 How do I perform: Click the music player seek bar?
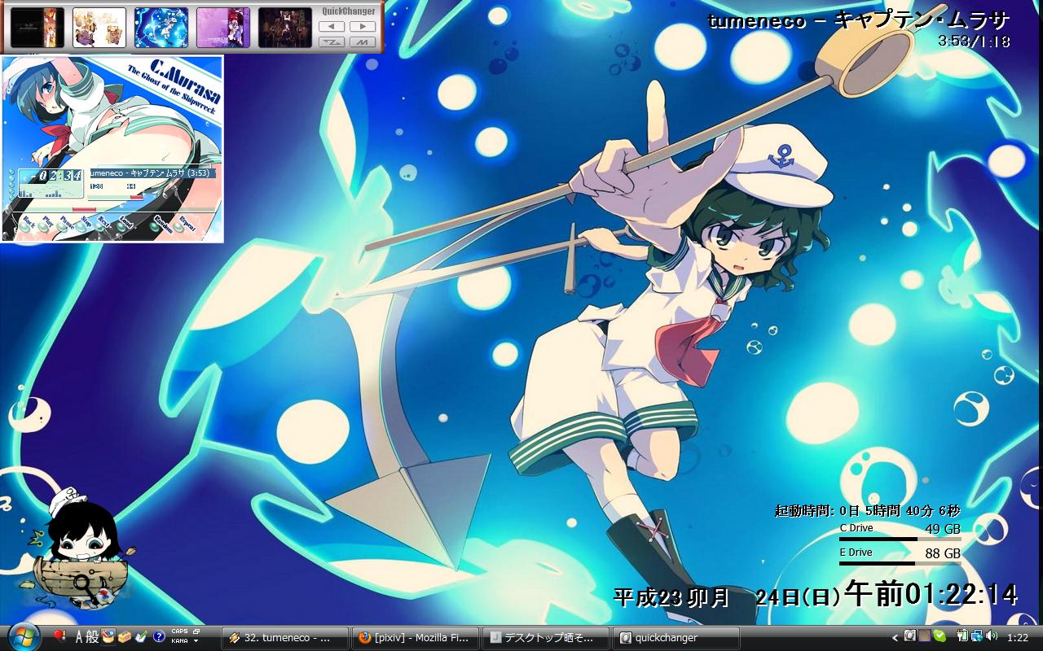point(117,210)
